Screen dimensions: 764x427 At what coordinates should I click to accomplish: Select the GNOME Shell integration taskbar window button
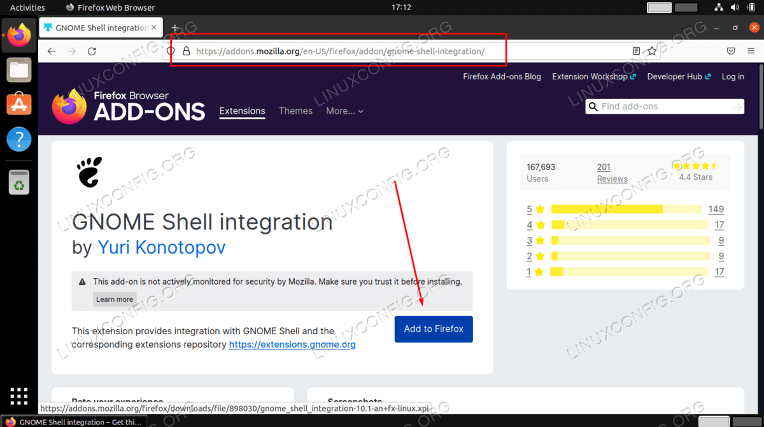point(73,422)
